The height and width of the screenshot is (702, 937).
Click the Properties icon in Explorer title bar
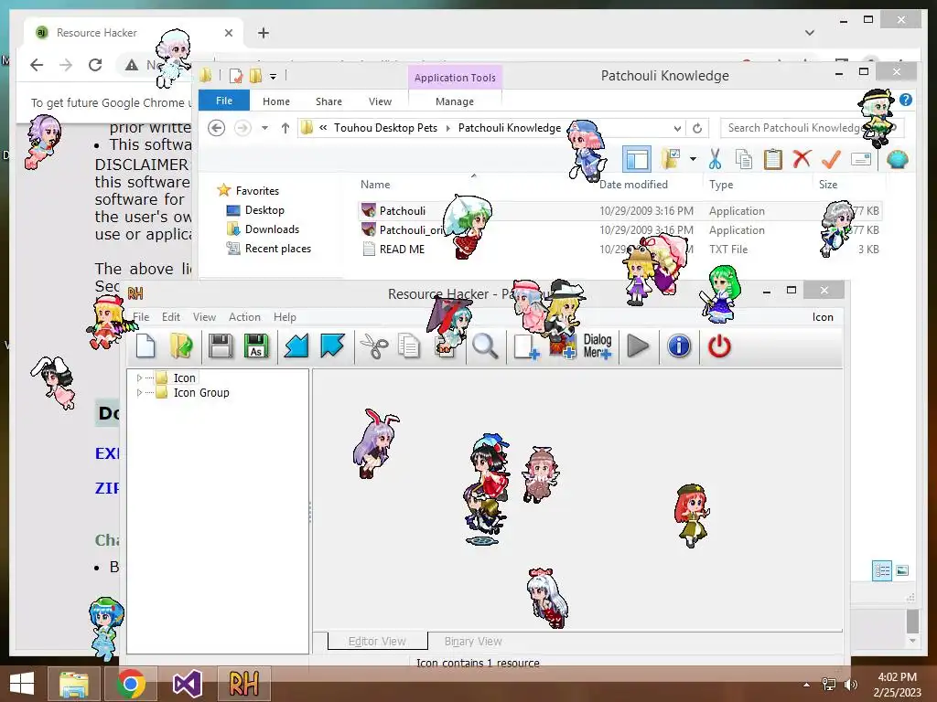click(x=236, y=76)
